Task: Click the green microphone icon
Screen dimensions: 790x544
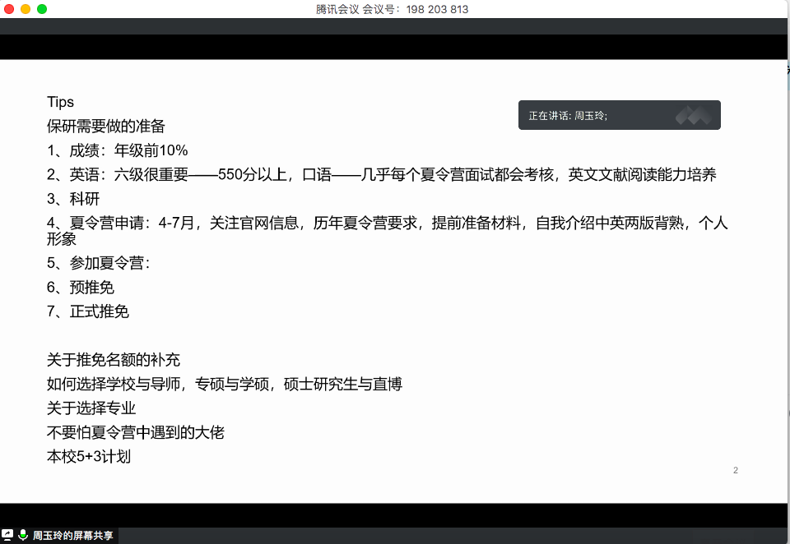Action: pyautogui.click(x=22, y=535)
